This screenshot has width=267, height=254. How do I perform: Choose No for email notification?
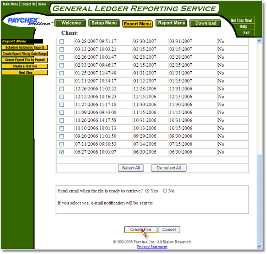click(165, 191)
